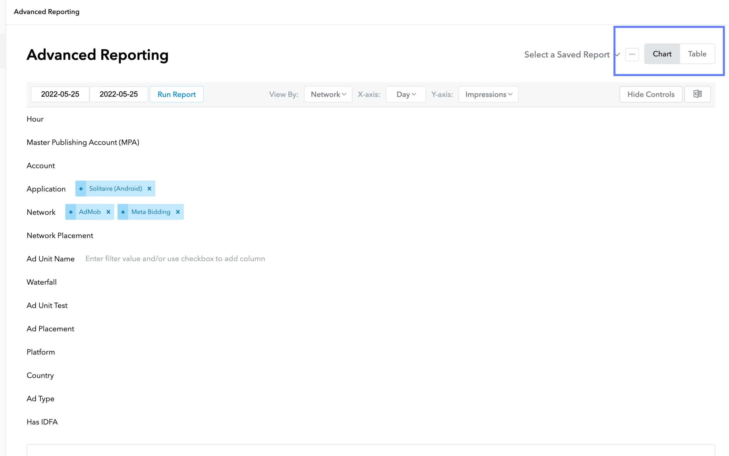Click plus on the Meta Bidding tag
The width and height of the screenshot is (729, 456).
[x=123, y=212]
